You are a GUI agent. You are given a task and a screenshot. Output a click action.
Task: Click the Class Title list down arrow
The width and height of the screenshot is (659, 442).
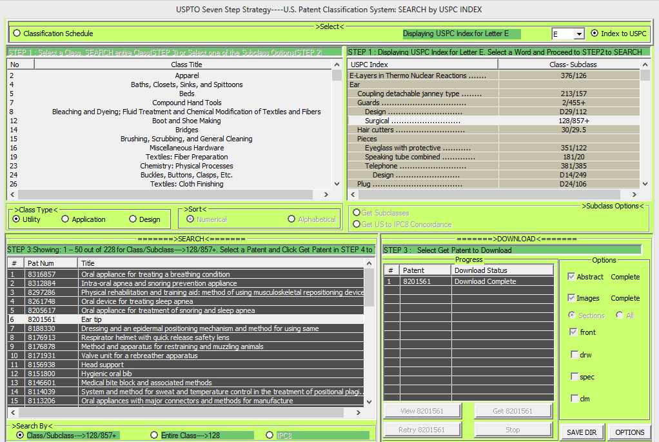click(x=337, y=184)
